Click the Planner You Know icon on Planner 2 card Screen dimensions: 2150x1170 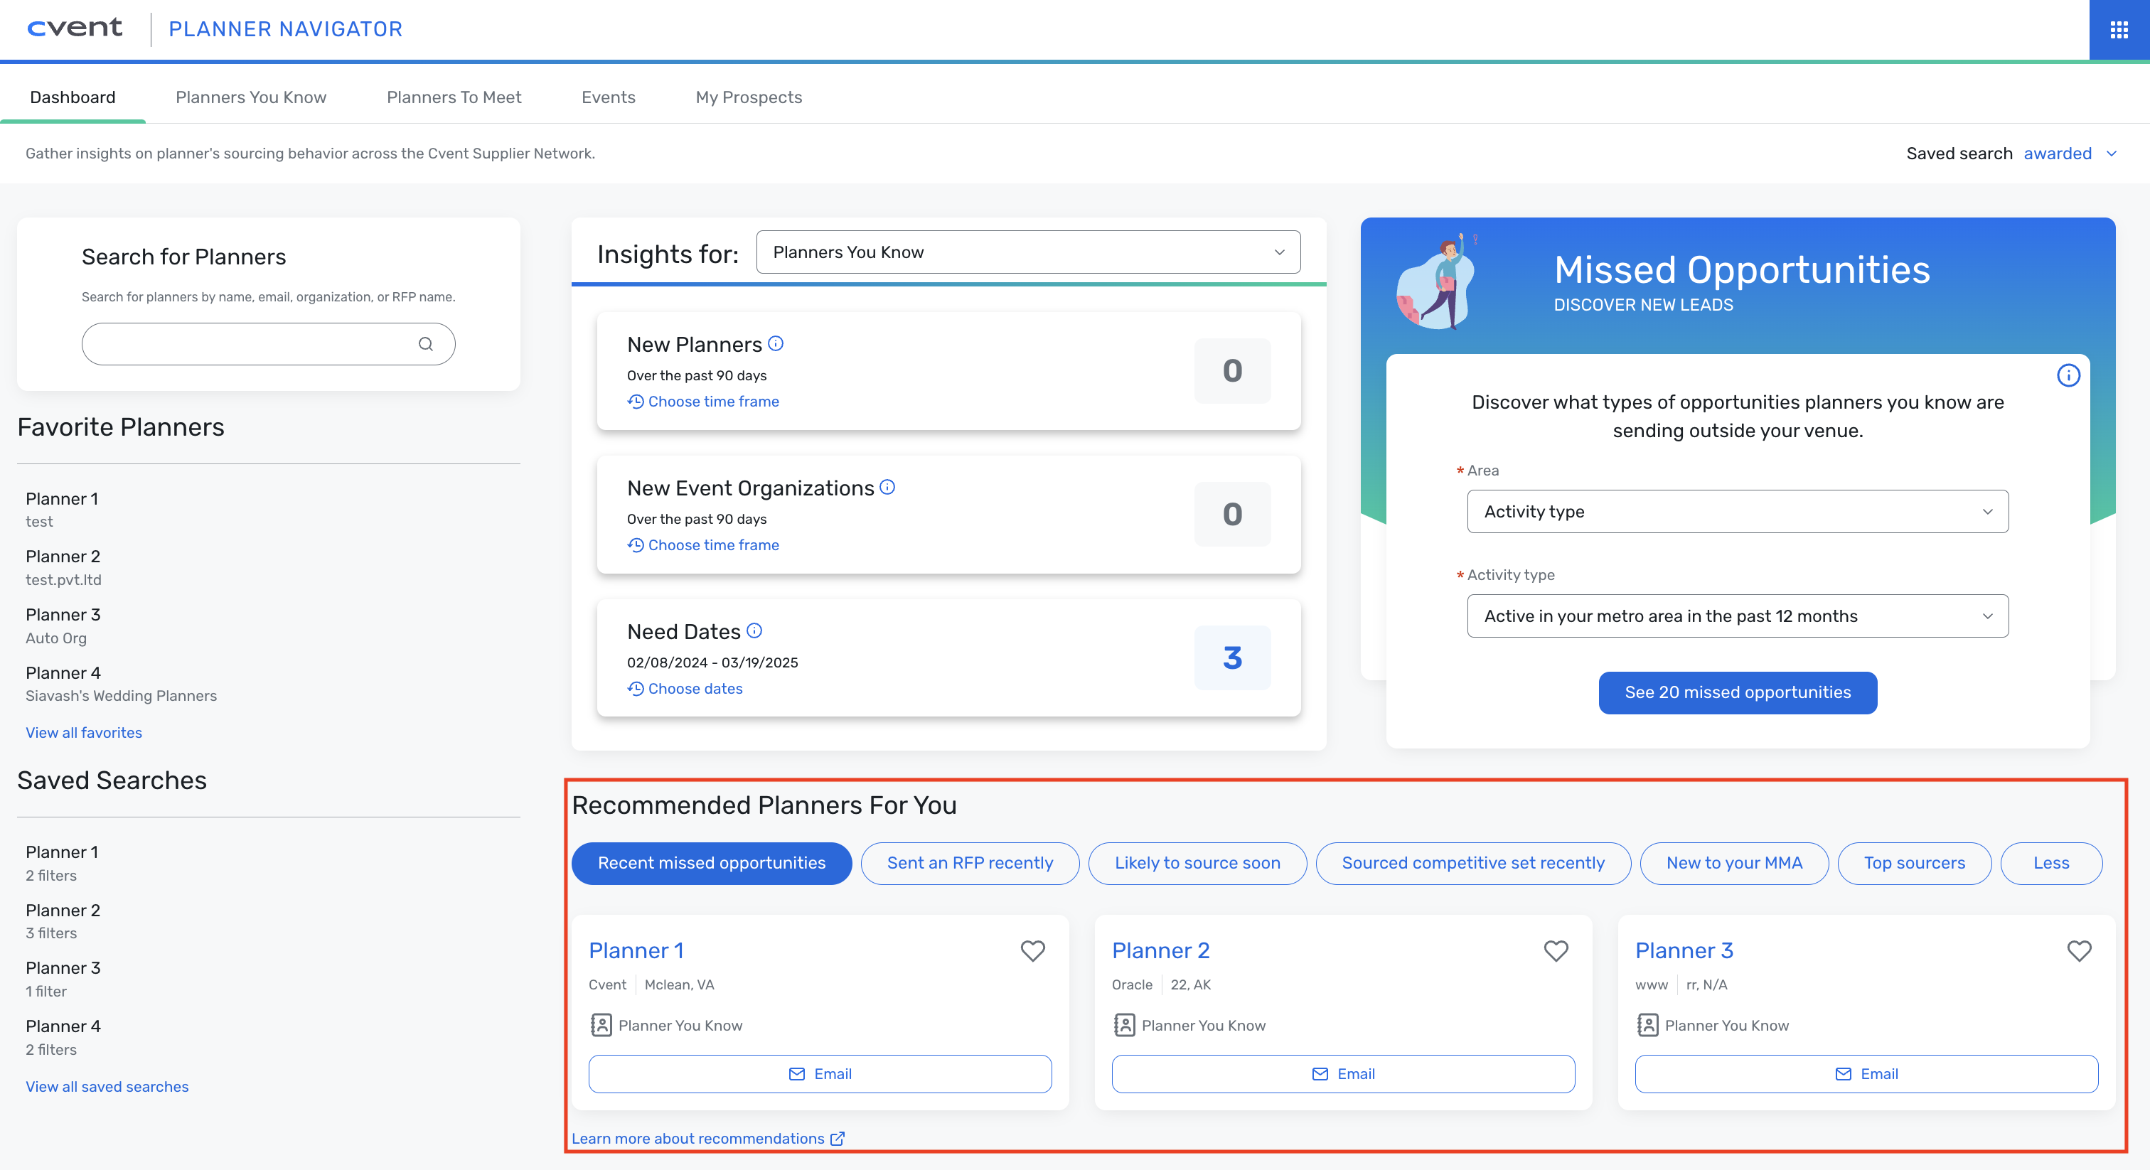(1124, 1025)
